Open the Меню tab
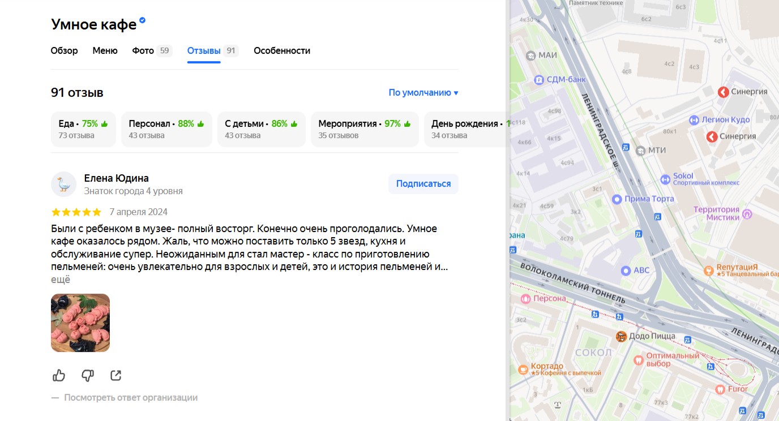 [x=105, y=51]
